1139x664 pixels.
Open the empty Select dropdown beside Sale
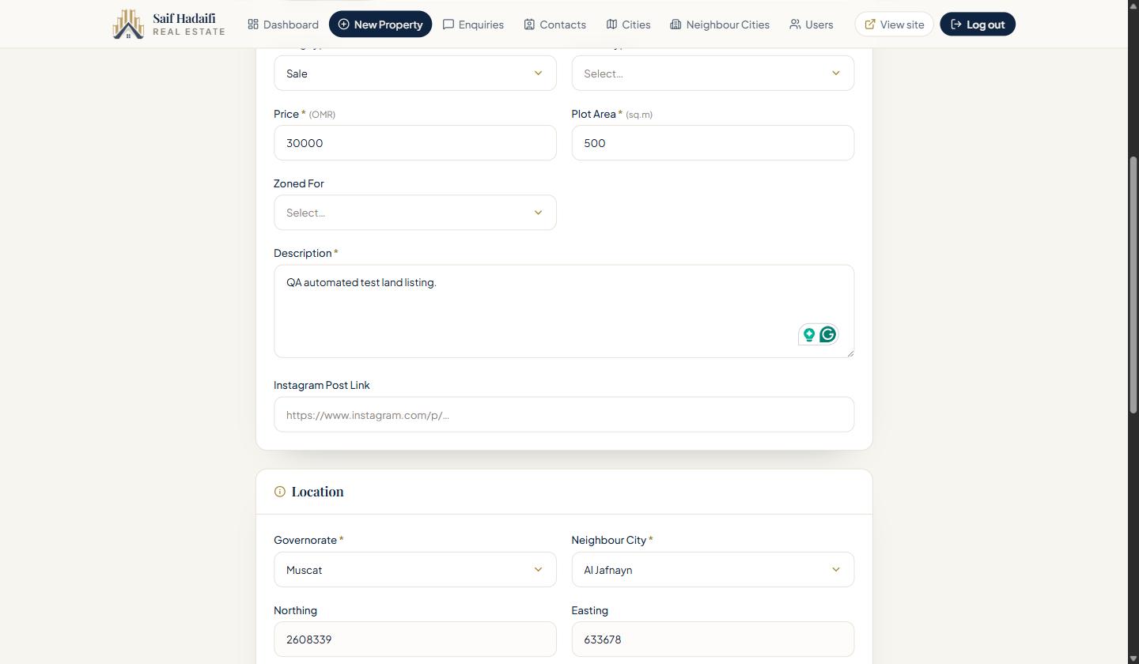click(713, 74)
